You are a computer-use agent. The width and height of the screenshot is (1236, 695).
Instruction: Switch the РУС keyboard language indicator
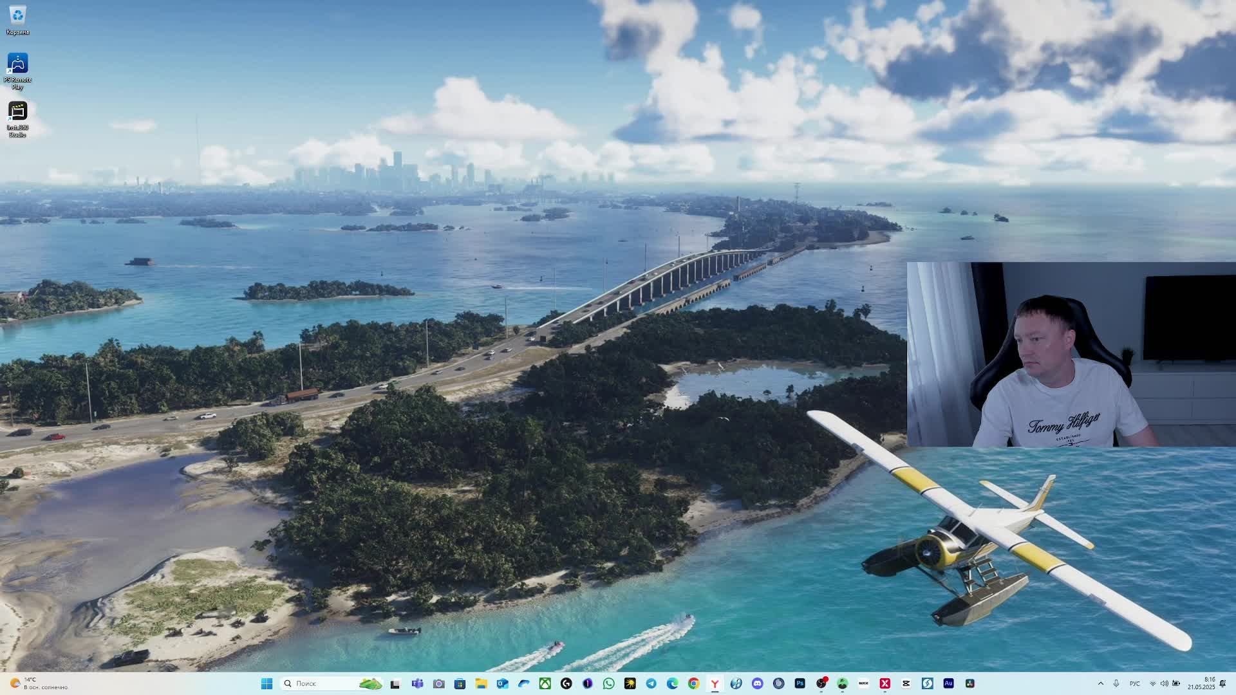1134,683
